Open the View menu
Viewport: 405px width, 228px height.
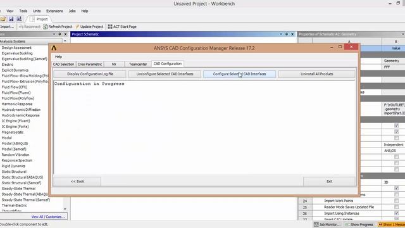10,11
